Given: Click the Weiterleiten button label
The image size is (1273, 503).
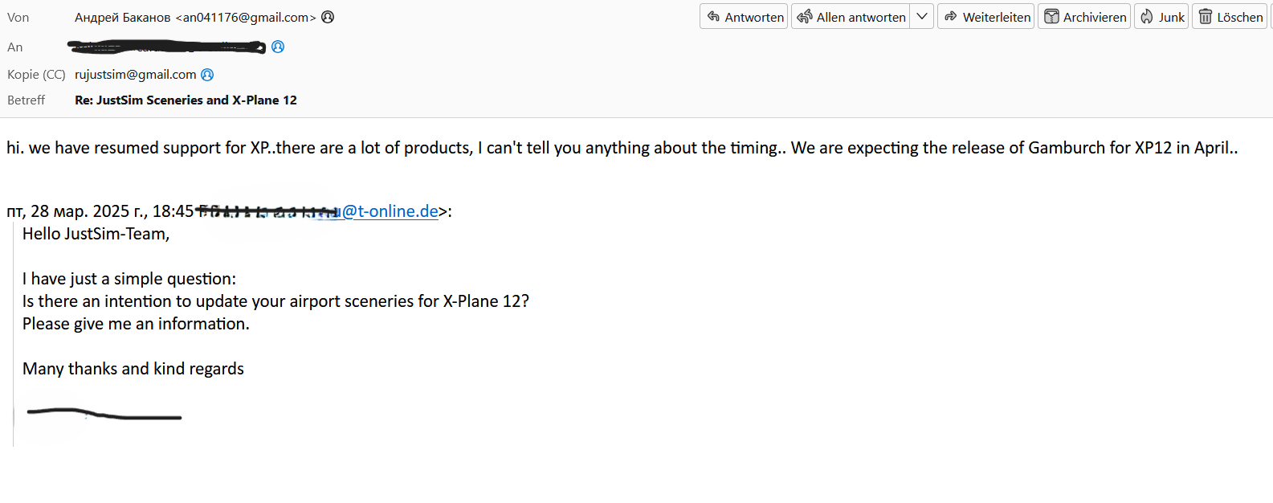Looking at the screenshot, I should click(x=997, y=17).
